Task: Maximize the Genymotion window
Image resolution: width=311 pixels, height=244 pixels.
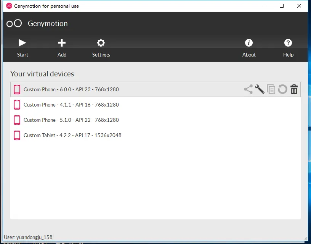Action: [281, 6]
